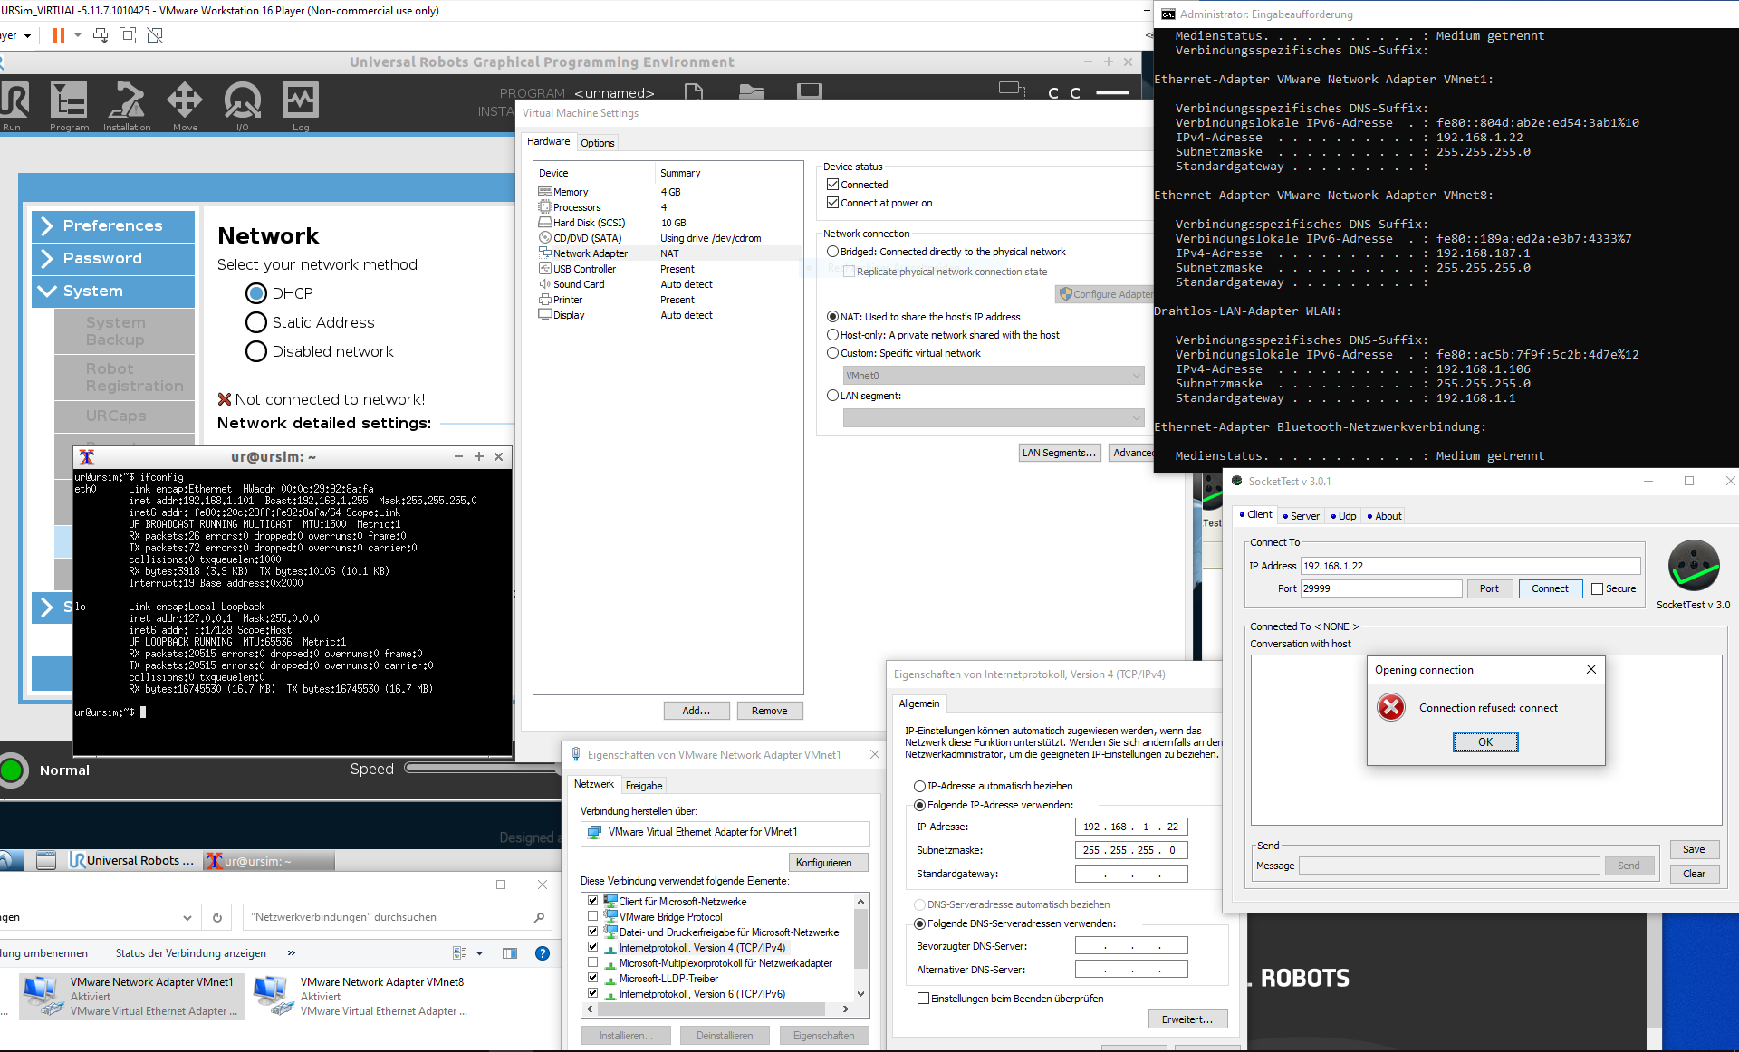Select Bridged network connection option
Image resolution: width=1739 pixels, height=1052 pixels.
[x=832, y=252]
